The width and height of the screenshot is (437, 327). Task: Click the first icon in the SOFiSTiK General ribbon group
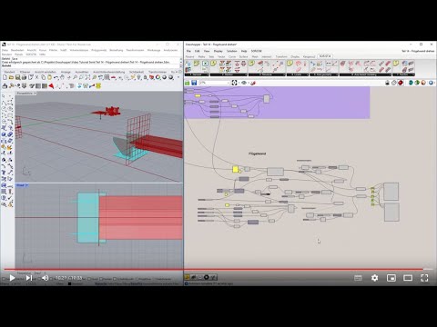[188, 64]
